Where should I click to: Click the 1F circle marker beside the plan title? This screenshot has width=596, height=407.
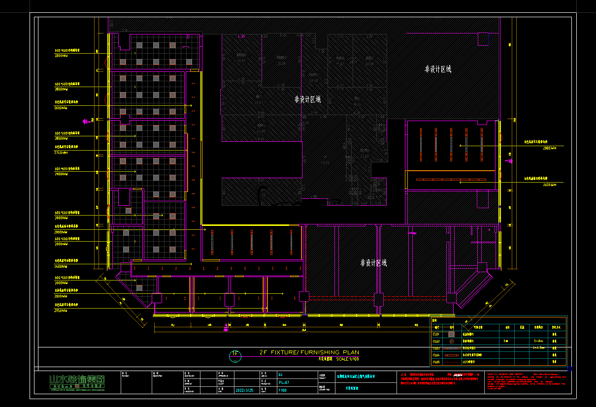[235, 355]
